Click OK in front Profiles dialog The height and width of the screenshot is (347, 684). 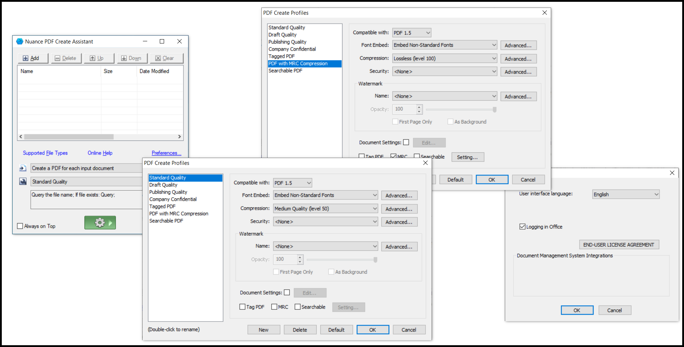[373, 330]
